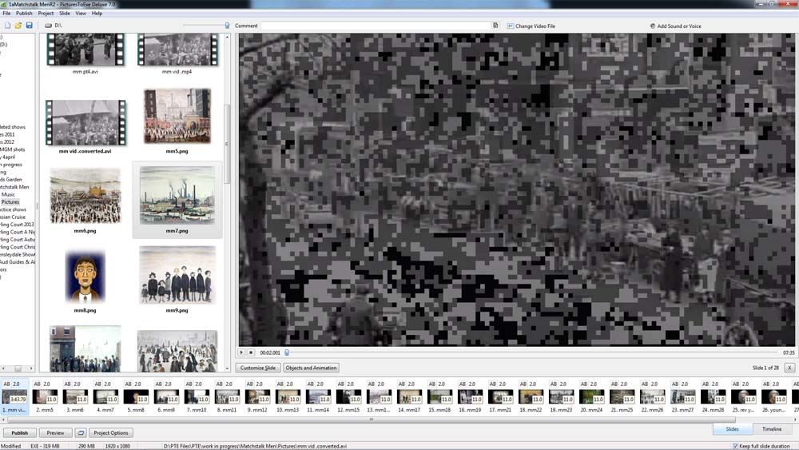The width and height of the screenshot is (799, 450).
Task: Click the Open project folder icon
Action: pos(18,25)
